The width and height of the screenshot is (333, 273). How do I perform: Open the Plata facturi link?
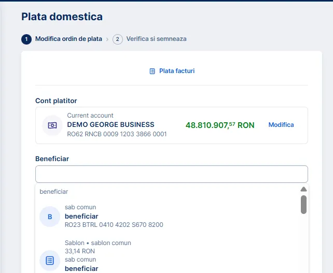pyautogui.click(x=176, y=71)
